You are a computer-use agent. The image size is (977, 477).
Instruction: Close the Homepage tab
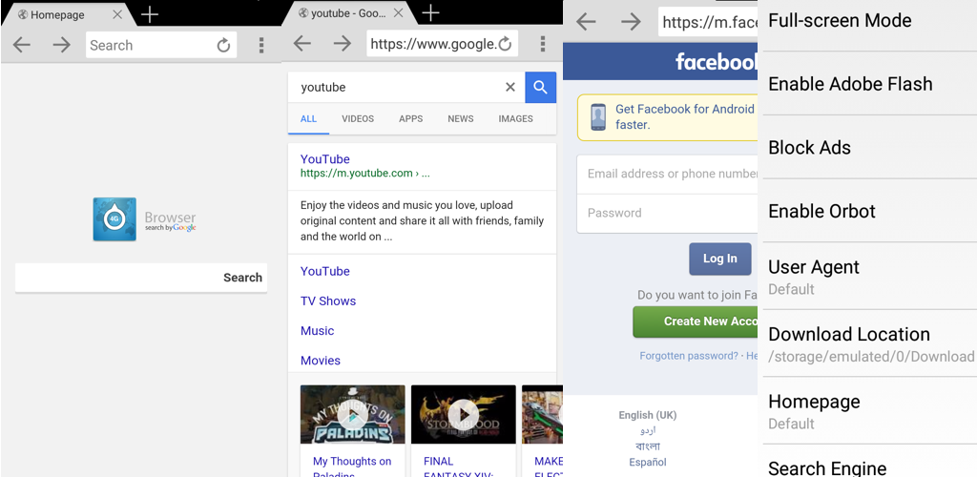click(x=117, y=14)
